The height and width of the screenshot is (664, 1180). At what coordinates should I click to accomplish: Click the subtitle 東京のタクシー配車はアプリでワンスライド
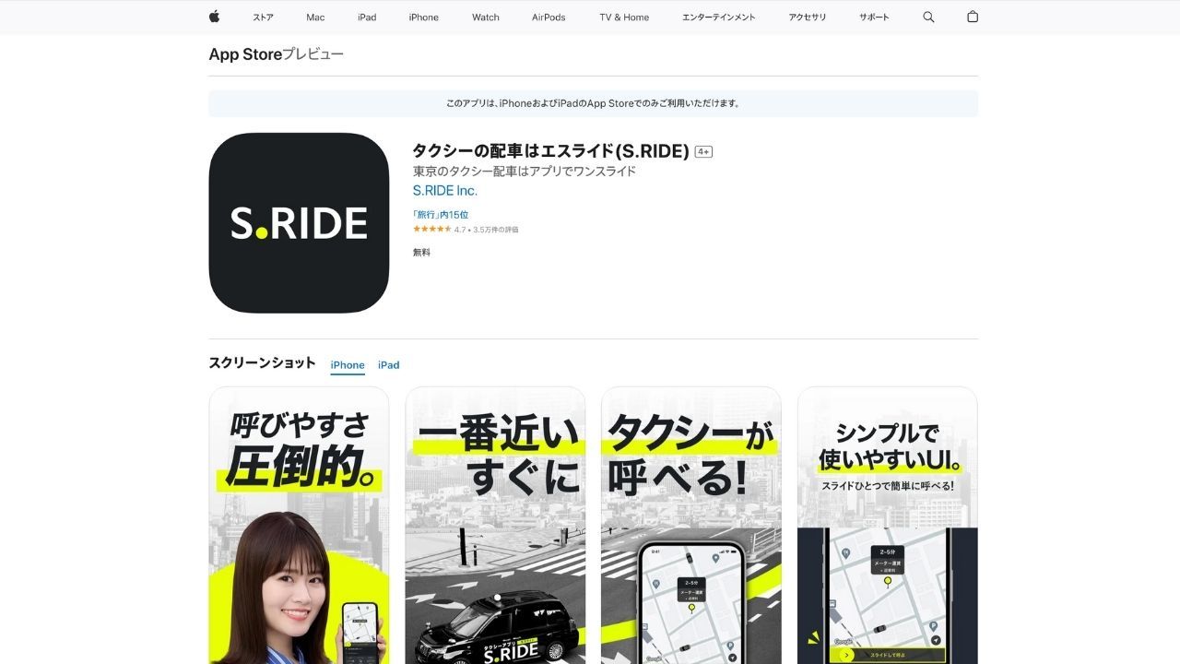(525, 172)
